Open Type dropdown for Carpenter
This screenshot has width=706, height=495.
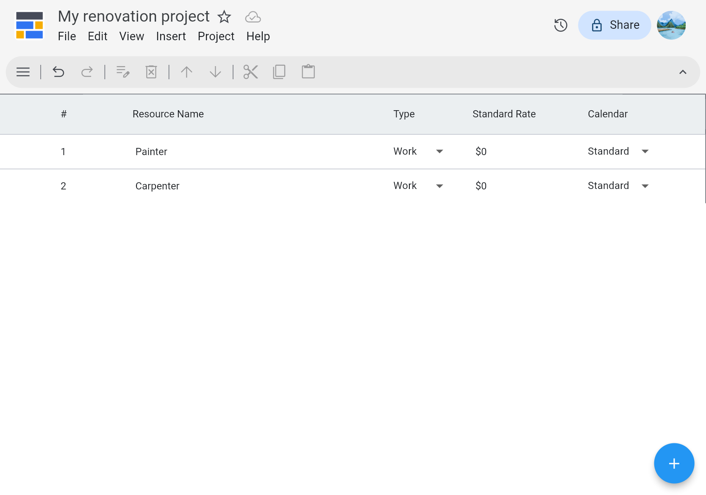click(439, 186)
